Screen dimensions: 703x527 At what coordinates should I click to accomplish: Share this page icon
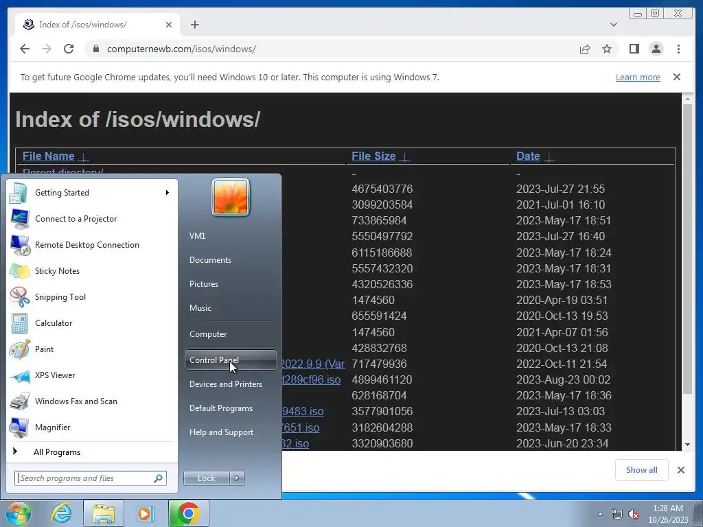[x=585, y=49]
